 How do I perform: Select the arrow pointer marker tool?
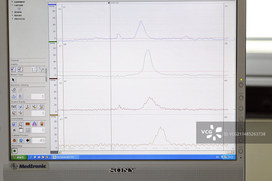(x=14, y=80)
